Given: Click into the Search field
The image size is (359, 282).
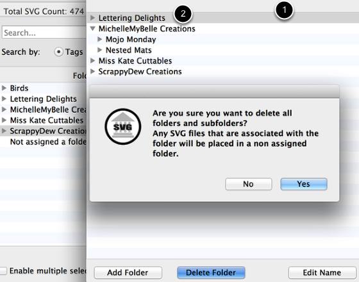Looking at the screenshot, I should click(44, 33).
